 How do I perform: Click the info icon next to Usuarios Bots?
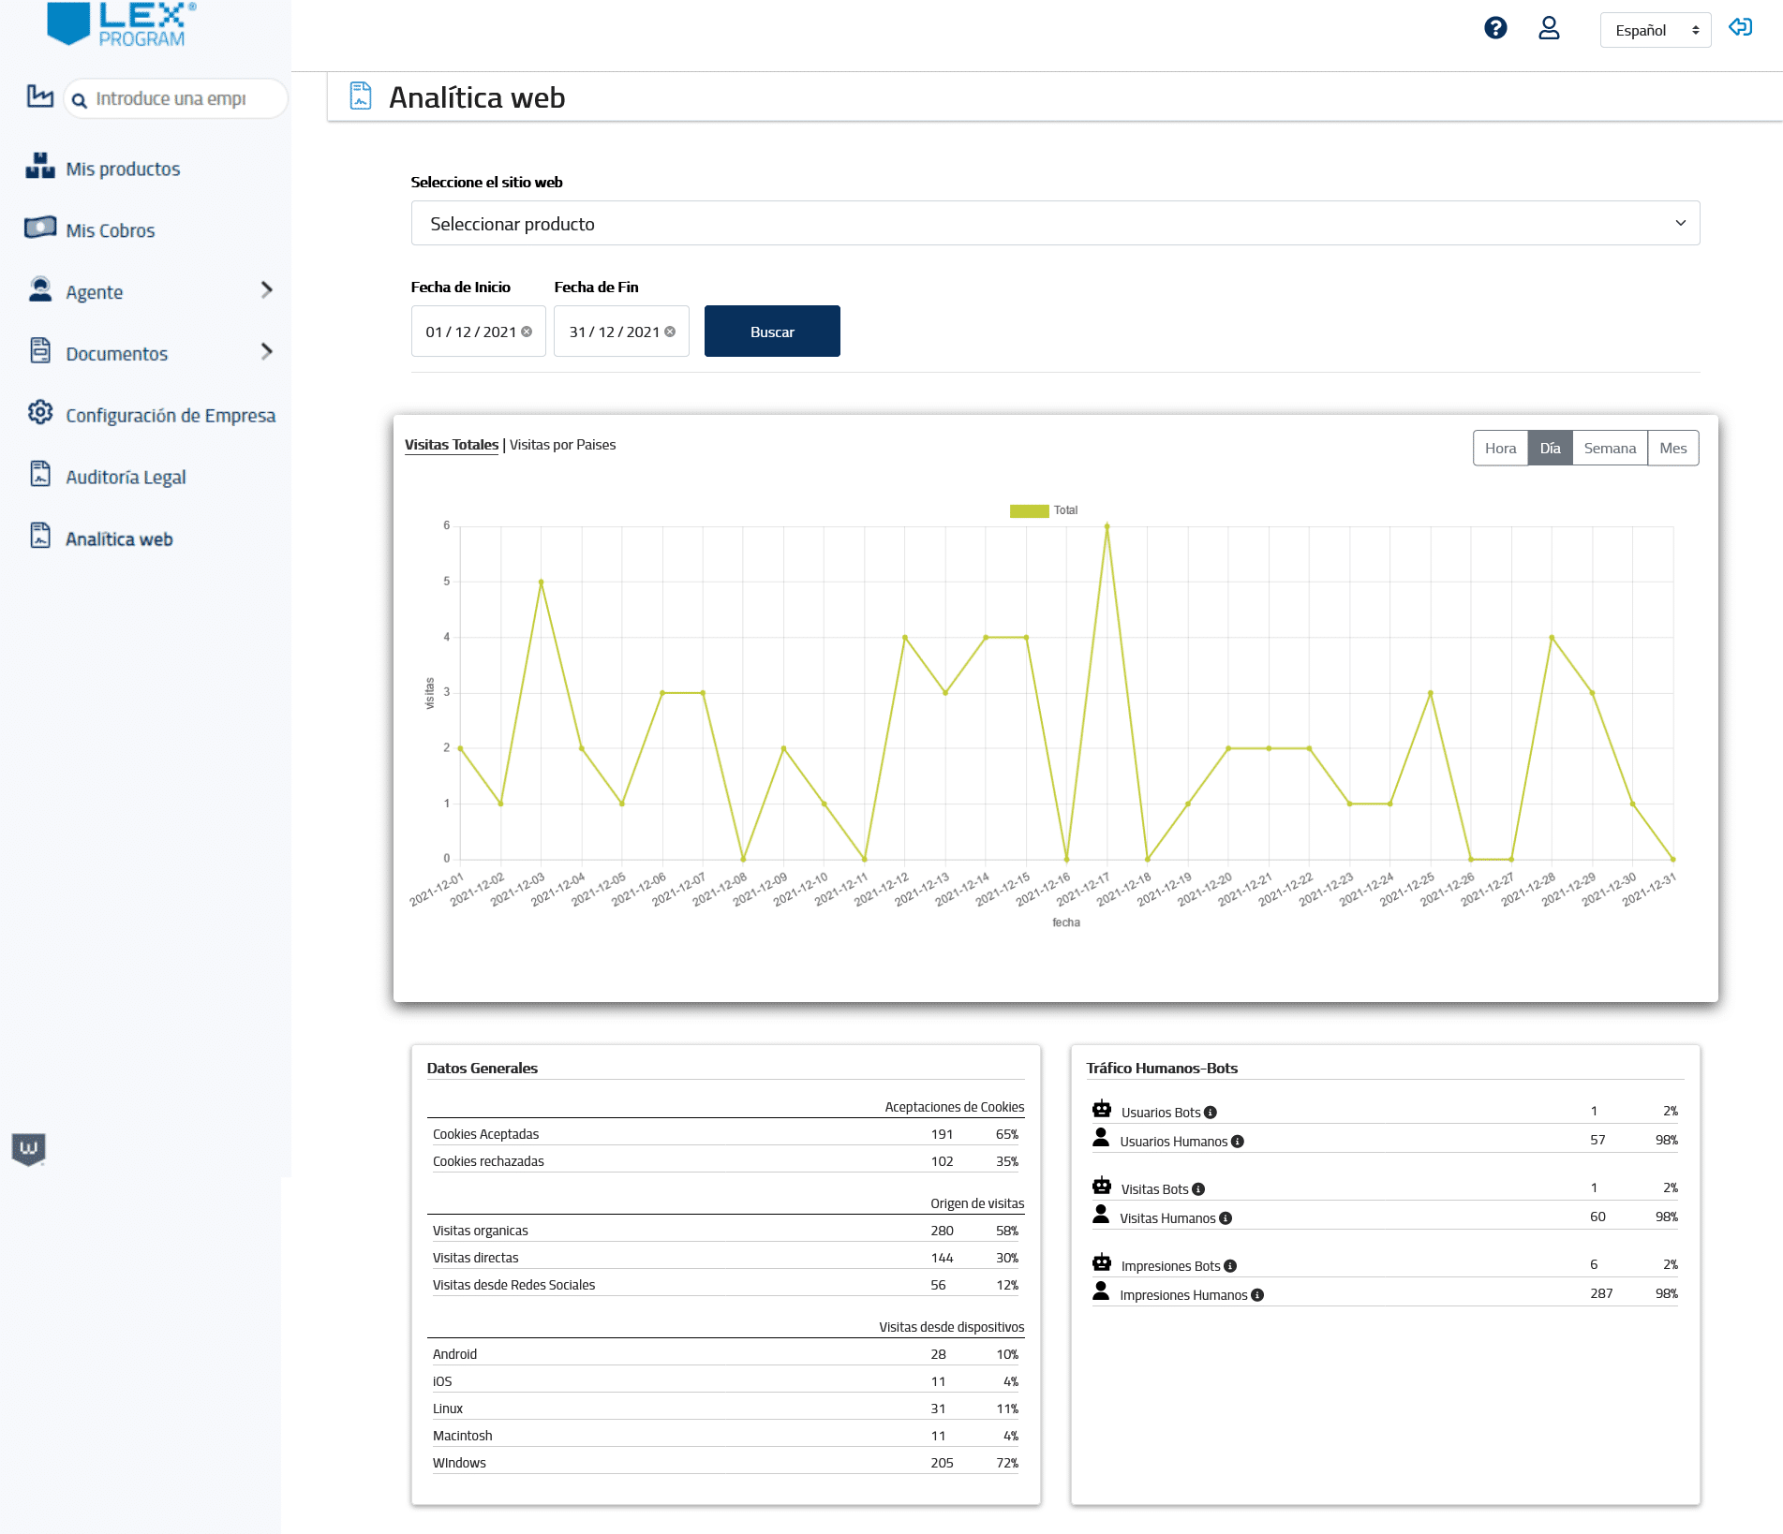(1211, 1113)
